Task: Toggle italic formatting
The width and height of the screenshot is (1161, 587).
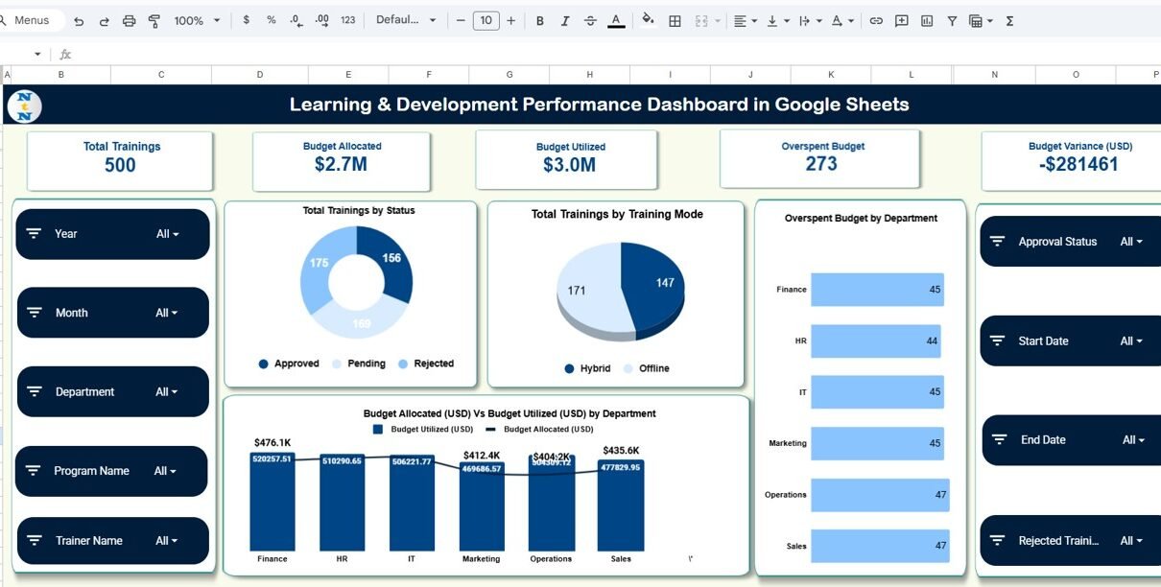Action: 565,21
